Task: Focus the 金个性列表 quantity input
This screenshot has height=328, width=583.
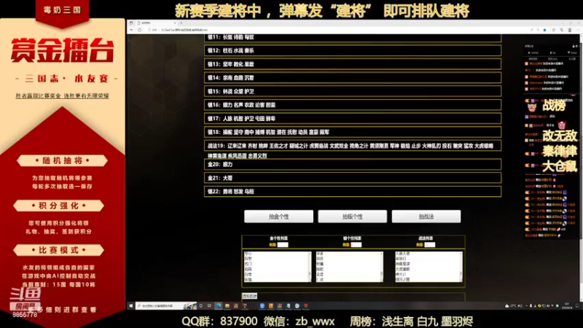Action: (283, 245)
